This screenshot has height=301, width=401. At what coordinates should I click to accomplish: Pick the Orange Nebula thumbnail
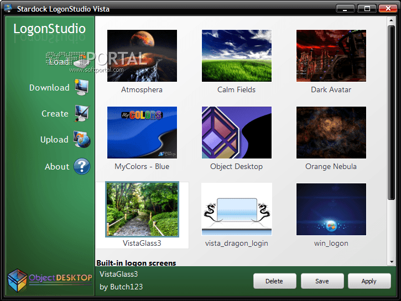tap(331, 133)
